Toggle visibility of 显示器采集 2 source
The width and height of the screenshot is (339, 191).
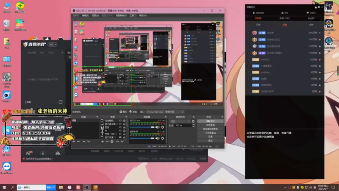[x=120, y=124]
